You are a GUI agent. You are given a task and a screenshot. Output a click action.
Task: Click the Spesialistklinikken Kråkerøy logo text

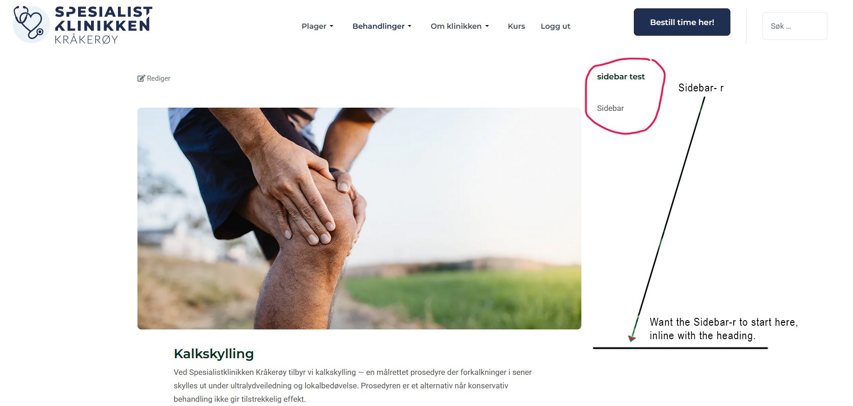click(103, 25)
